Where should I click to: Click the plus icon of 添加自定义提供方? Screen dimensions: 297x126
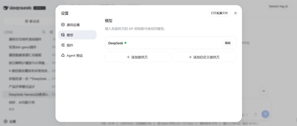190,57
